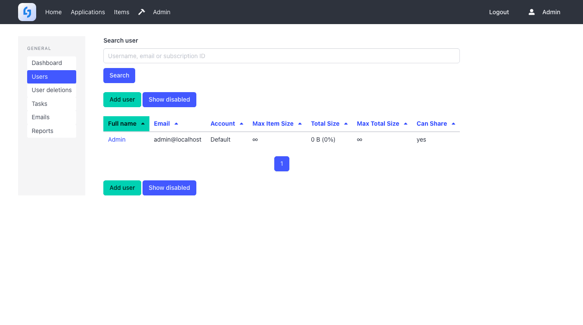
Task: Click the app logo in navbar
Action: (27, 12)
